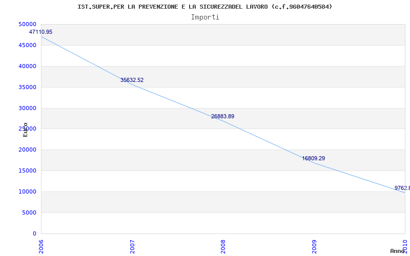The width and height of the screenshot is (410, 256).
Task: Click the x-axis year 2009
Action: pyautogui.click(x=314, y=247)
